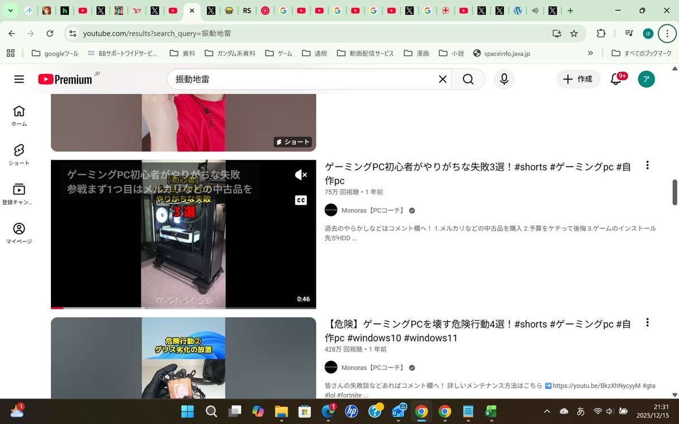
Task: Open the hamburger guide menu
Action: click(x=19, y=79)
